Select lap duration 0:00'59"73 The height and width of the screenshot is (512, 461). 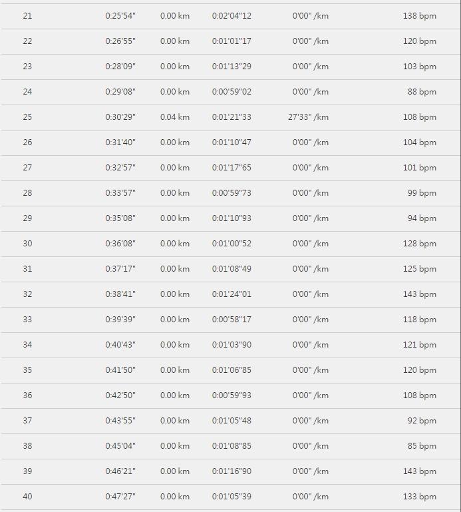click(x=231, y=192)
